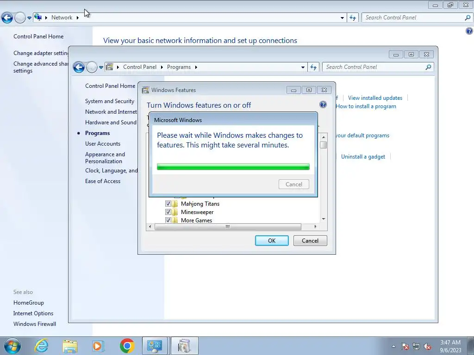Open Control Panel Home in Programs window
This screenshot has height=355, width=474.
[110, 86]
